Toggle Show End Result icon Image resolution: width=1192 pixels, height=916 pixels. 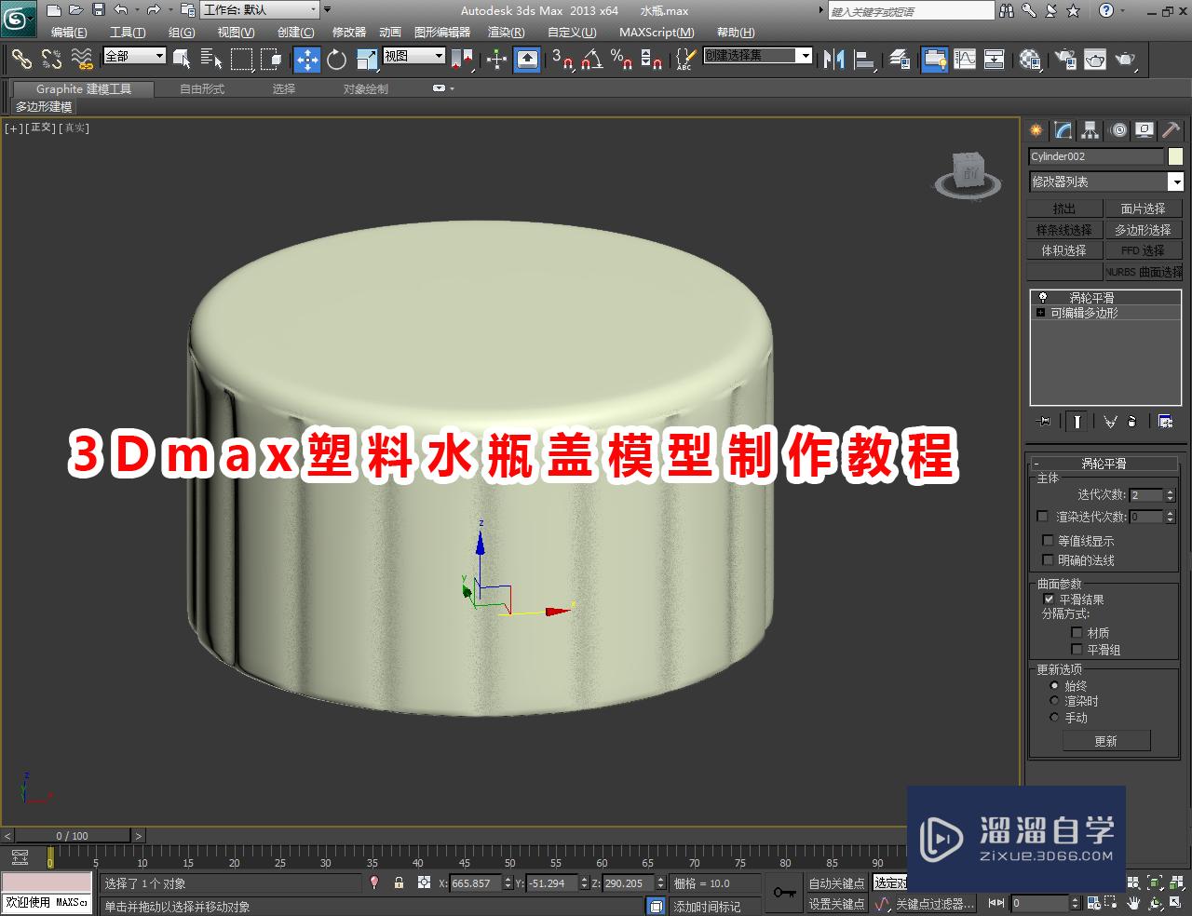coord(1077,422)
